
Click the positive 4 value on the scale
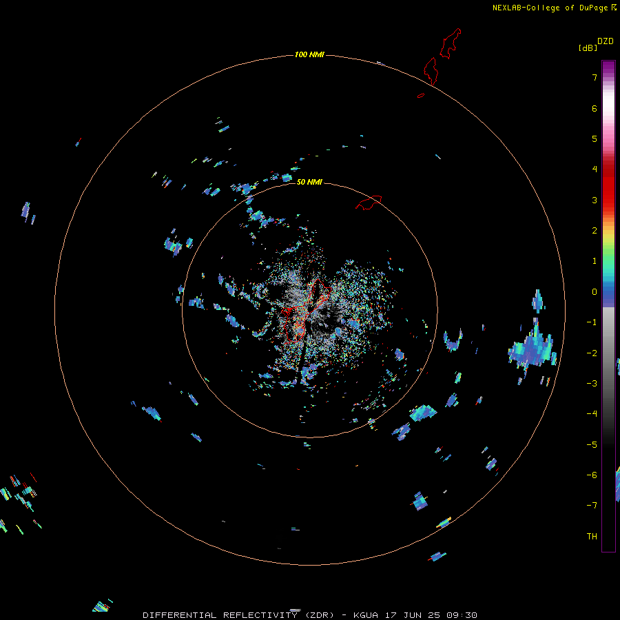(595, 169)
